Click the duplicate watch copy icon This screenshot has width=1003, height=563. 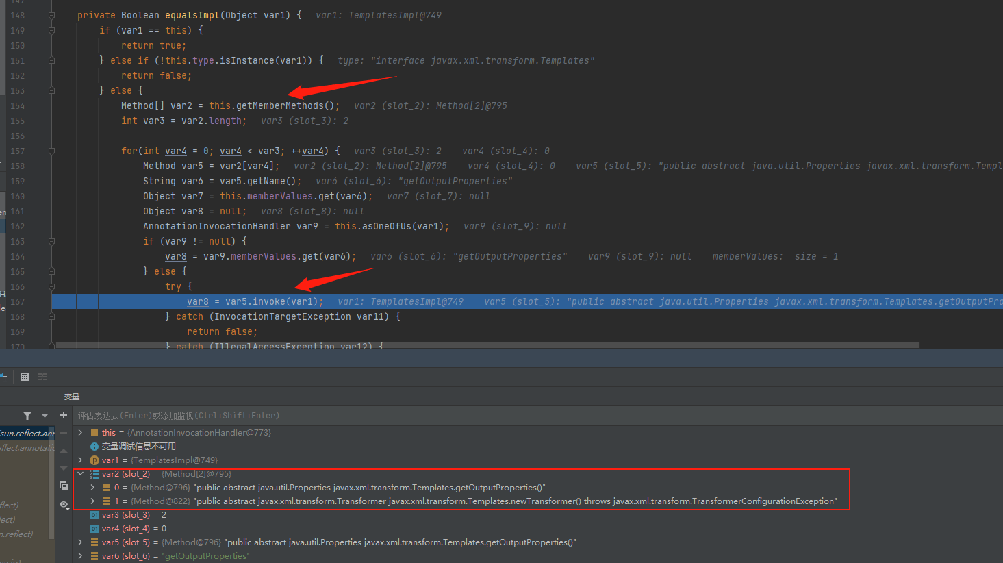64,486
